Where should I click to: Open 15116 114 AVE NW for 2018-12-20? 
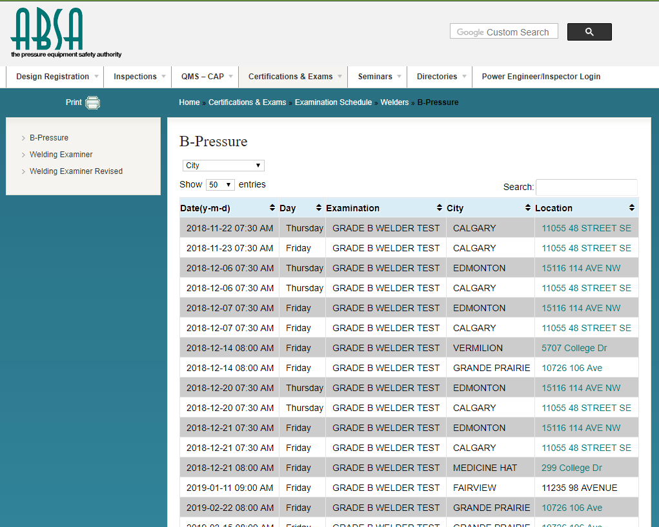(x=581, y=388)
